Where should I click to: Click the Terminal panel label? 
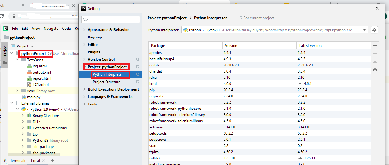17,160
